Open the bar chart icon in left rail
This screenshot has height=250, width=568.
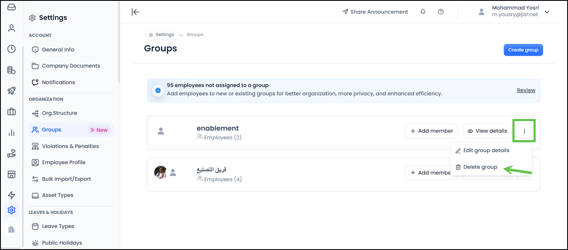(x=12, y=133)
